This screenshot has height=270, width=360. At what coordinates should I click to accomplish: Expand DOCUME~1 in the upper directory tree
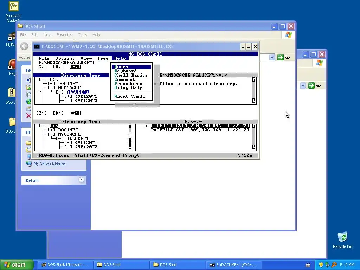point(51,84)
